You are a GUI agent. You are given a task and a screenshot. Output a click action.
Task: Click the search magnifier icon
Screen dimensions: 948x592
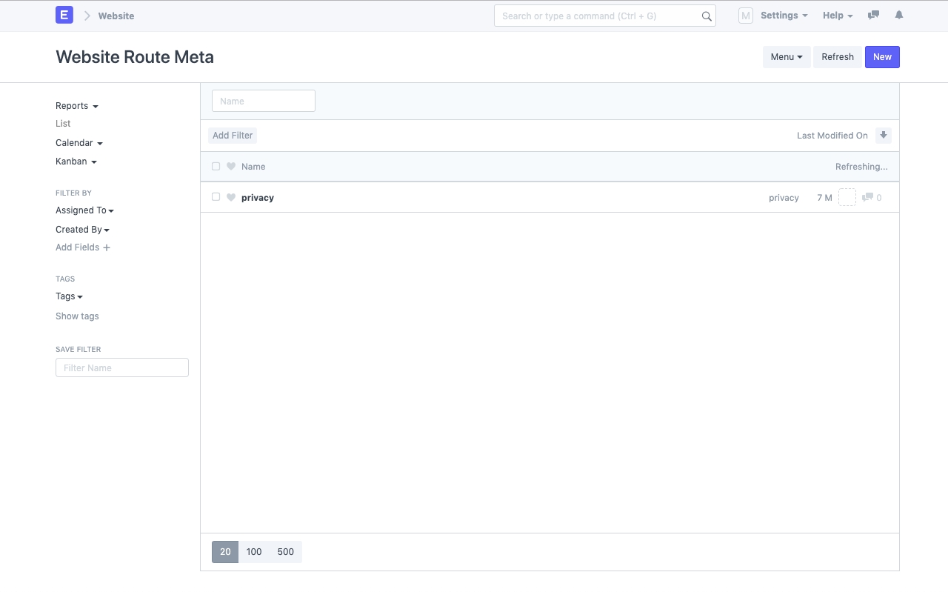point(707,16)
